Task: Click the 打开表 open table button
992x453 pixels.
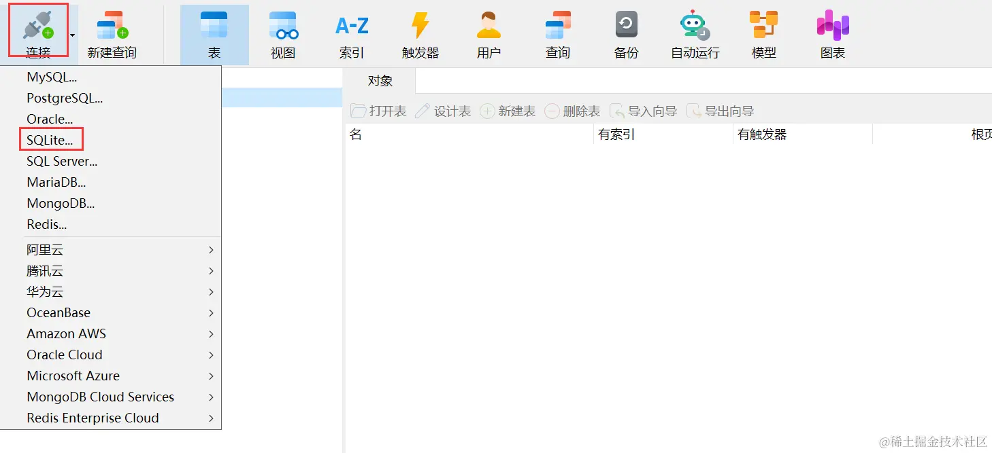Action: (x=378, y=111)
